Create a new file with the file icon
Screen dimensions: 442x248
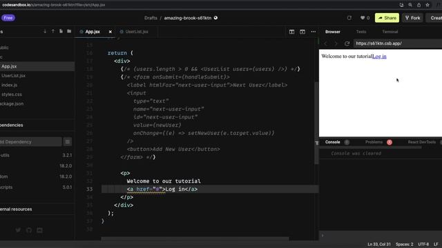point(61,31)
